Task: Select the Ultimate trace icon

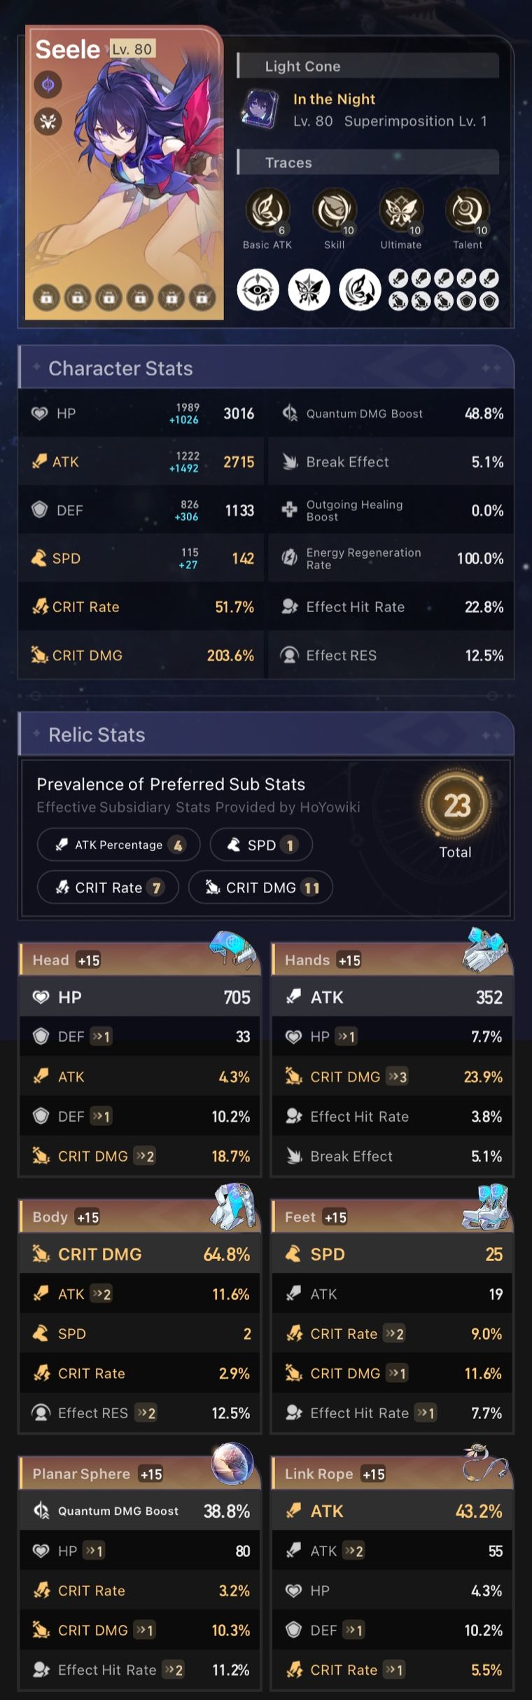Action: click(400, 210)
